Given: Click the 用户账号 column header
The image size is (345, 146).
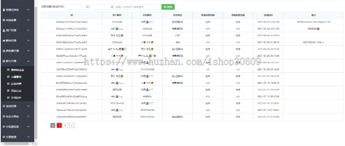Looking at the screenshot, I should [117, 15].
